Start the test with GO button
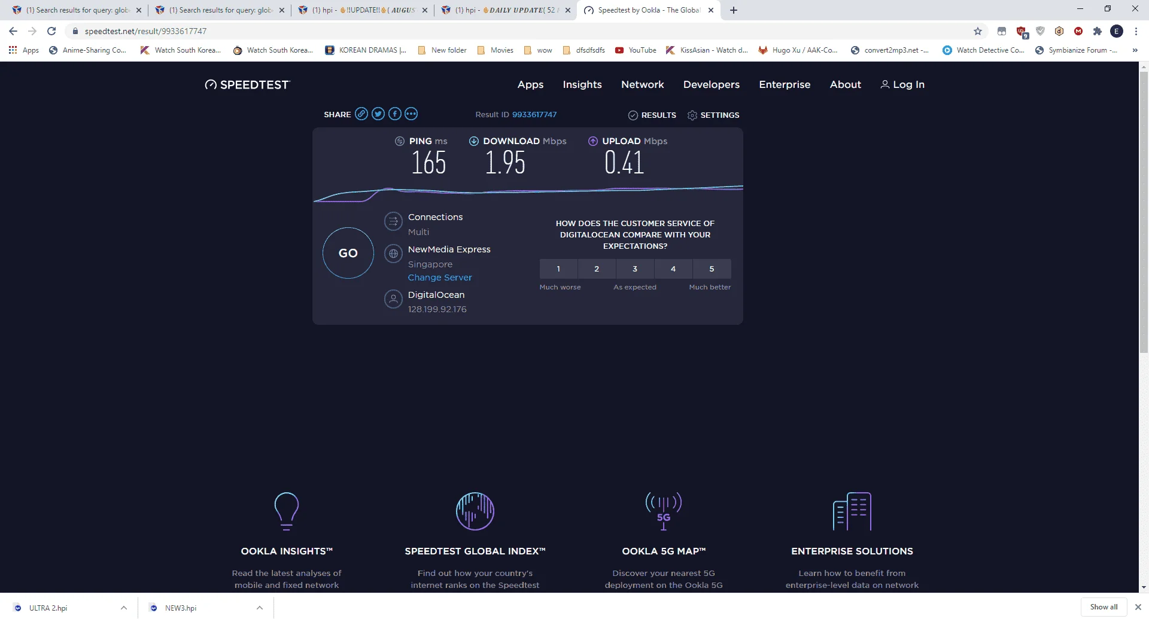1149x622 pixels. click(348, 253)
